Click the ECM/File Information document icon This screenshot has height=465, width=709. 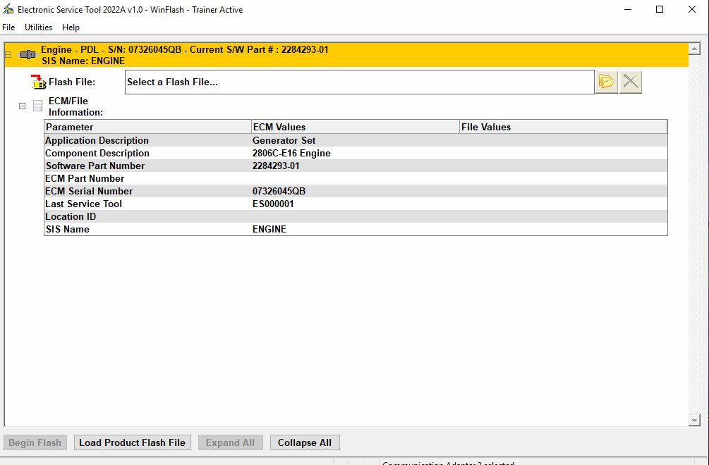(x=37, y=106)
